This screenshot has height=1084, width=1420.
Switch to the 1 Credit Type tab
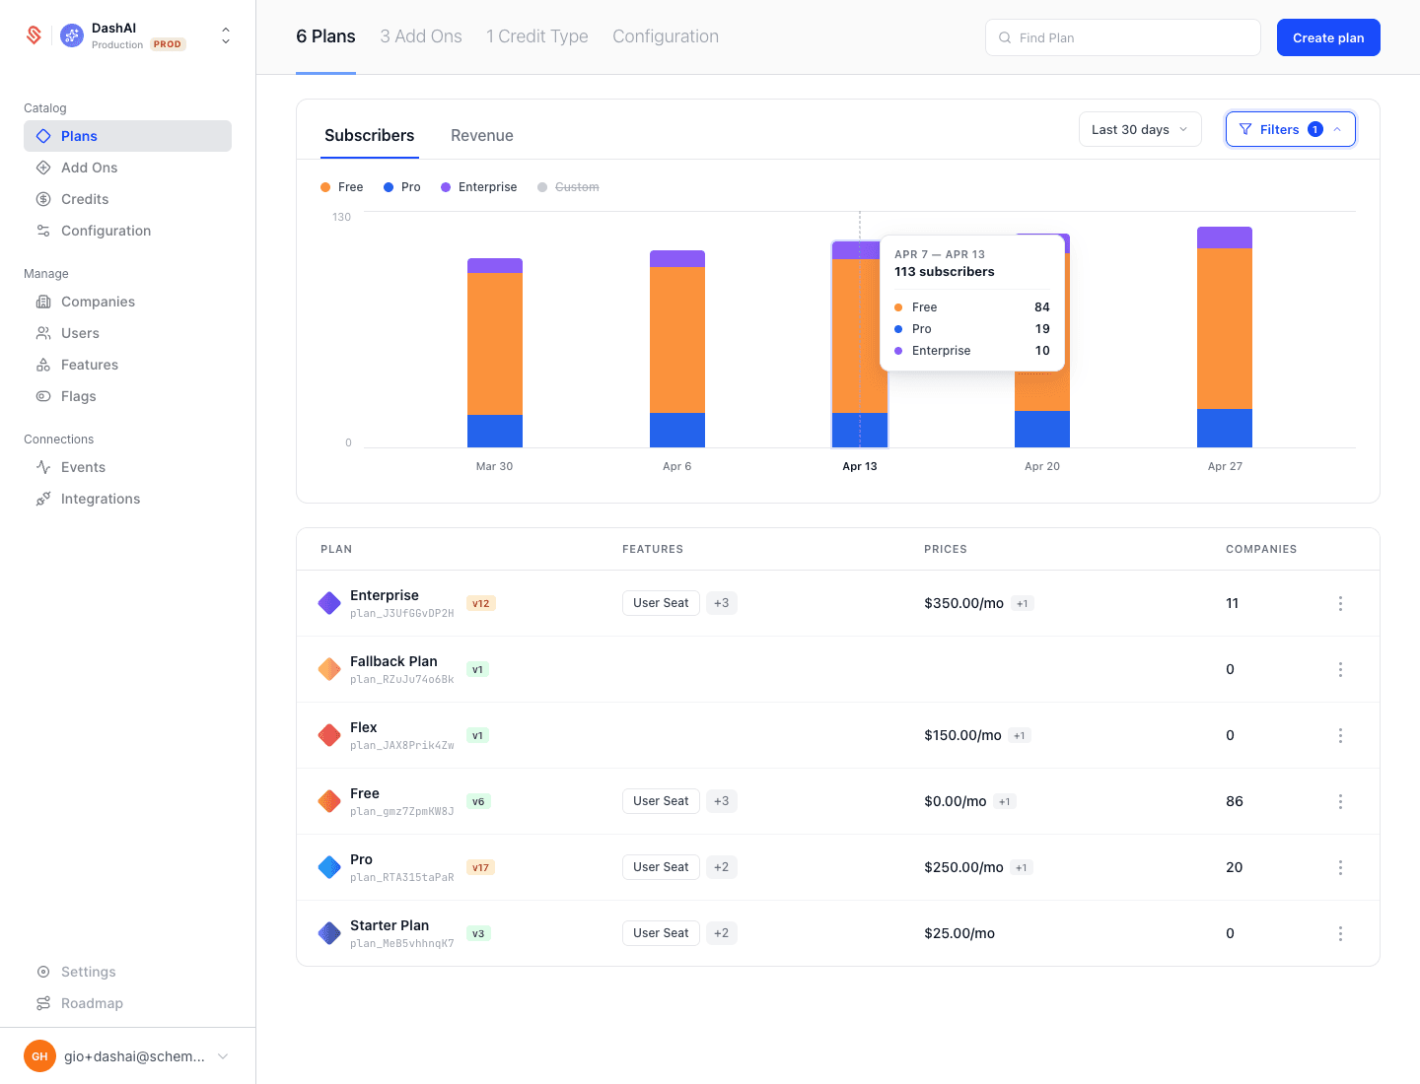[537, 36]
